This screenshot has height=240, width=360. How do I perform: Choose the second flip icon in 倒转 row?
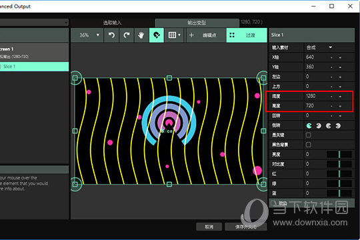tap(319, 125)
